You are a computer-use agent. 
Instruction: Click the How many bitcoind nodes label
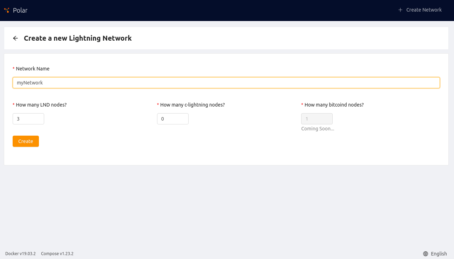click(x=334, y=105)
